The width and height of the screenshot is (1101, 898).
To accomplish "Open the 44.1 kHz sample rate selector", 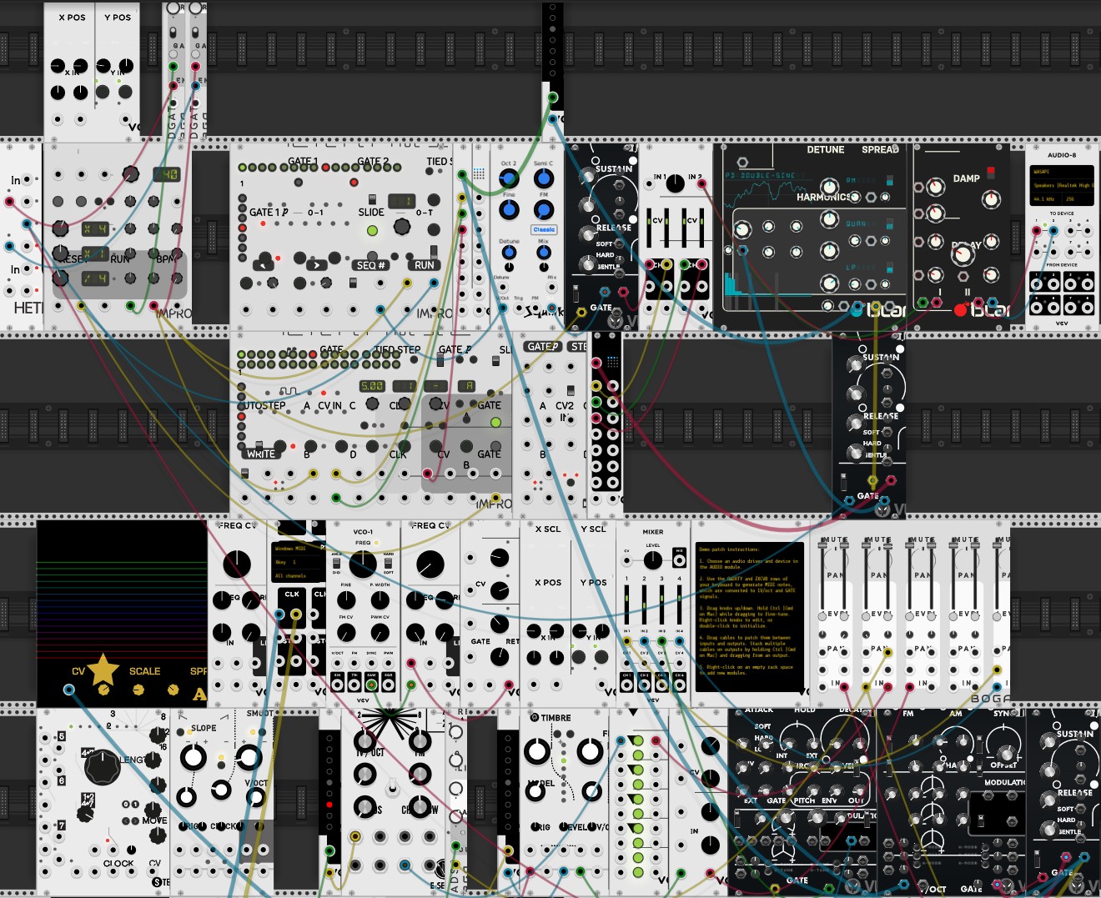I will (1045, 199).
